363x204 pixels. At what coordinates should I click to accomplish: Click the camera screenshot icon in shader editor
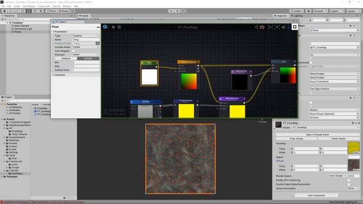pos(262,27)
